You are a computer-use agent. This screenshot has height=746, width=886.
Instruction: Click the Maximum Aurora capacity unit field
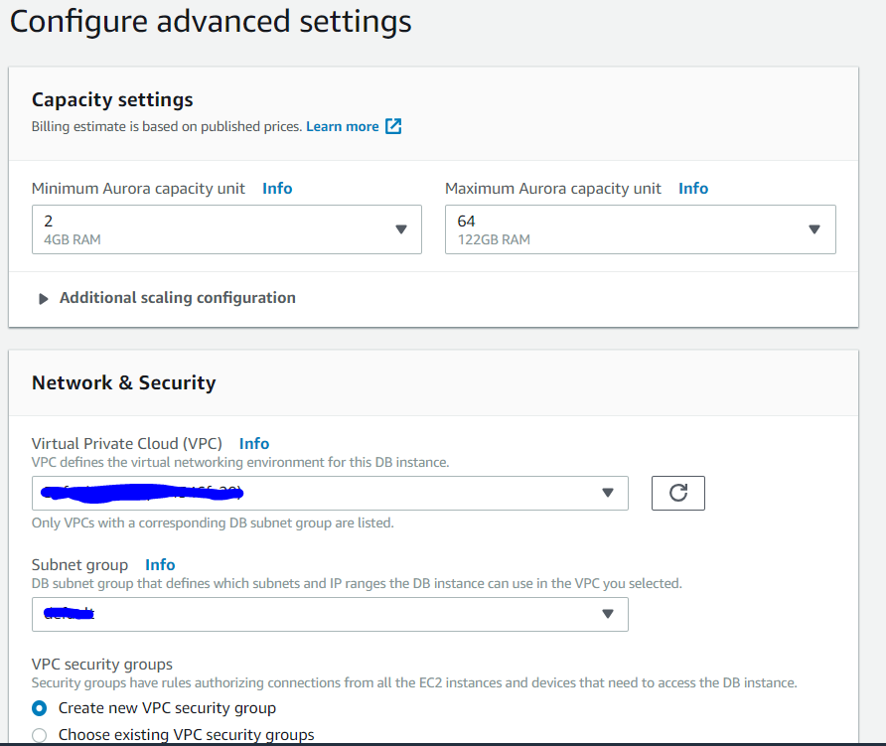point(641,229)
